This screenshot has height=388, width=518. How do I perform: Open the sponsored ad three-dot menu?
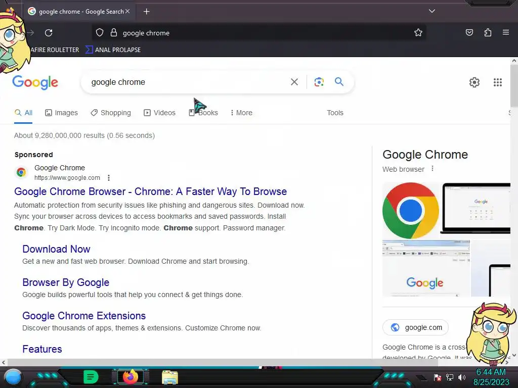click(109, 178)
